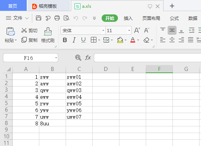Align text right
The width and height of the screenshot is (201, 146).
pos(181,40)
